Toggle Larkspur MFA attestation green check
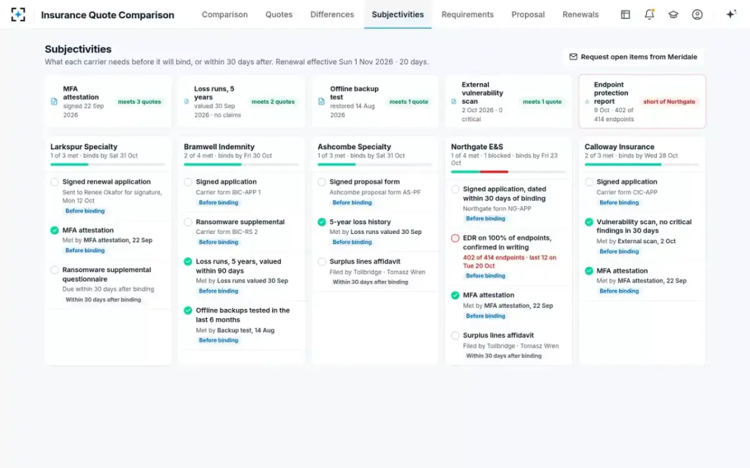Viewport: 750px width, 468px height. pyautogui.click(x=54, y=230)
